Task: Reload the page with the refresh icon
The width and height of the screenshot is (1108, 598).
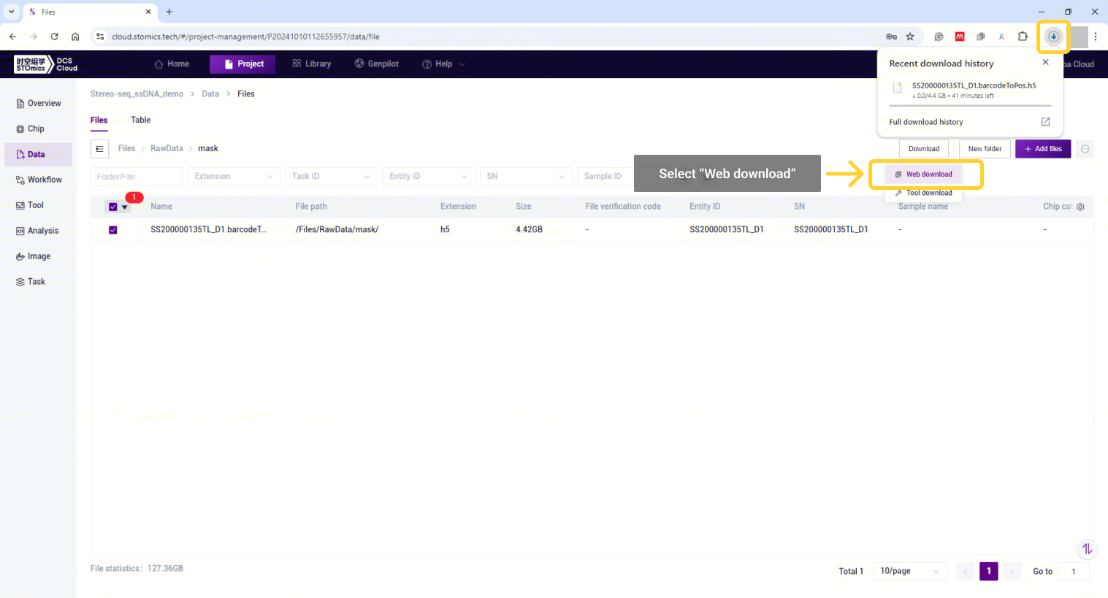Action: click(54, 37)
